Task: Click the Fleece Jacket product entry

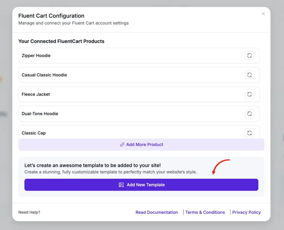Action: 111,94
